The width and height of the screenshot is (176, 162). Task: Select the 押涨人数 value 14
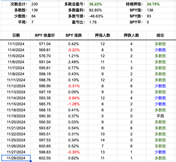pyautogui.click(x=103, y=140)
